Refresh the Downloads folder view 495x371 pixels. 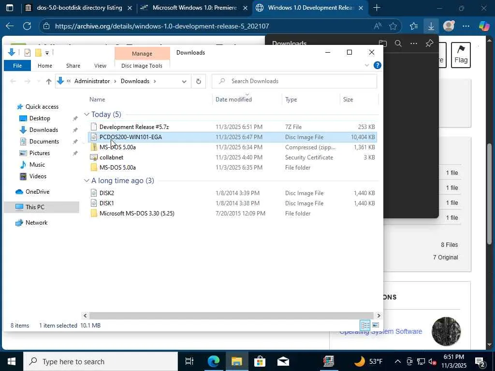click(x=199, y=81)
